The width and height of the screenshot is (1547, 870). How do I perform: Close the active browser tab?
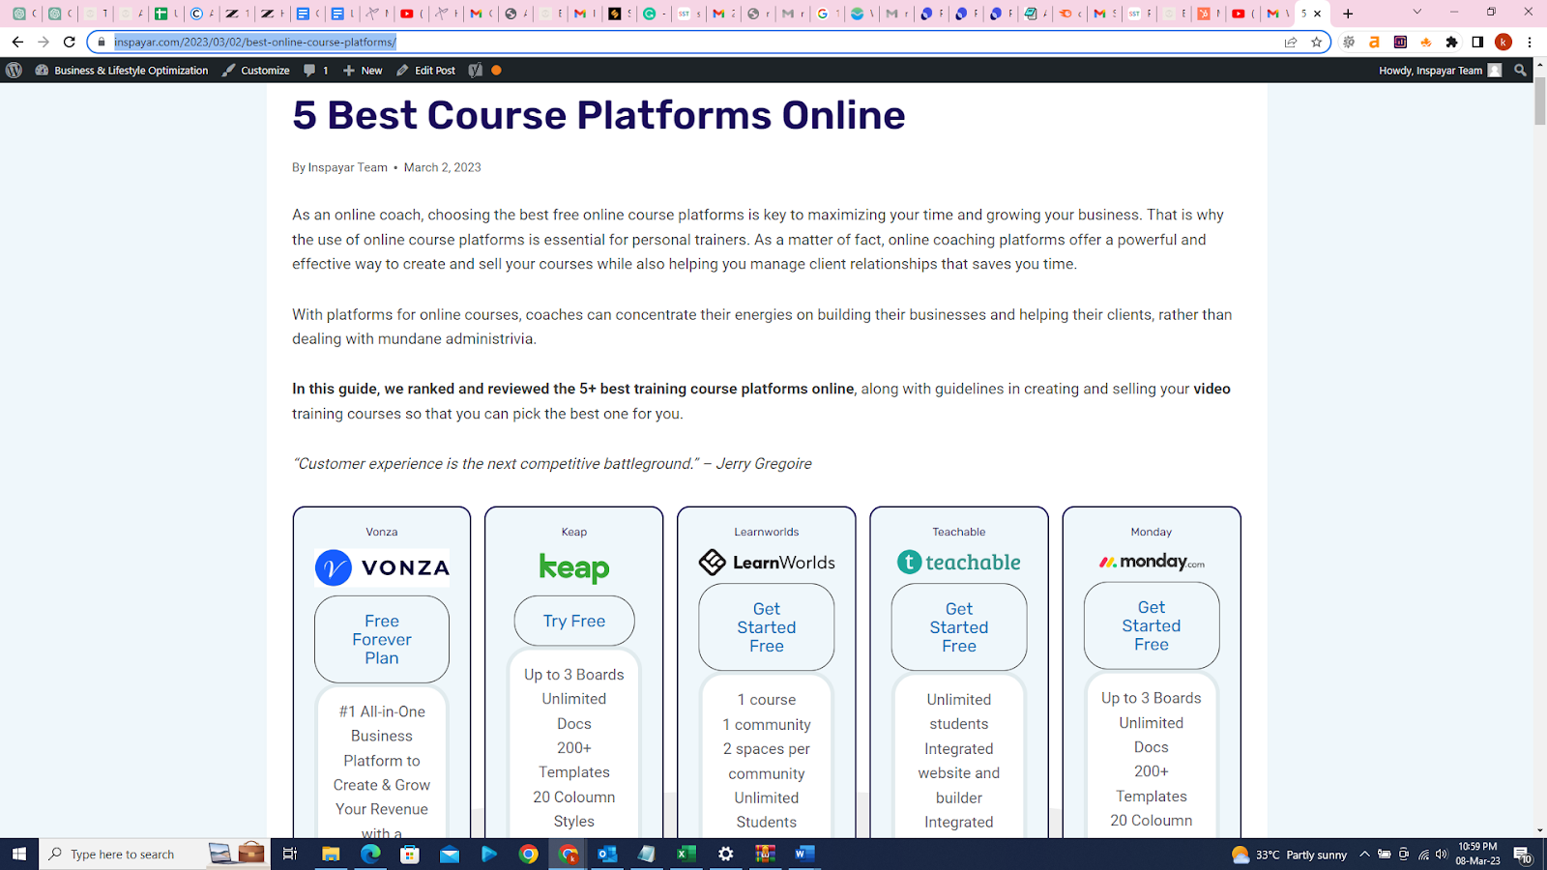[1317, 14]
